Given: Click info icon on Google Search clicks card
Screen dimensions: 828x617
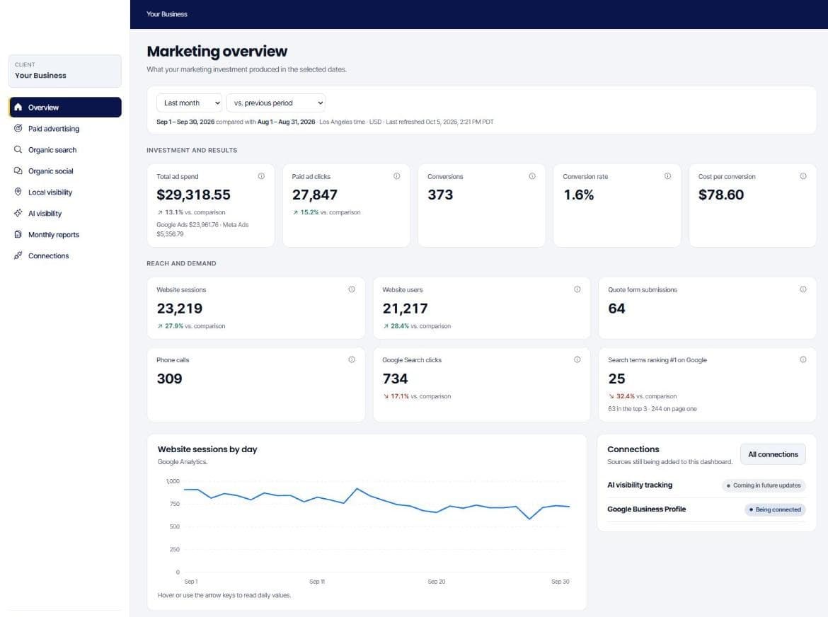Looking at the screenshot, I should tap(577, 359).
